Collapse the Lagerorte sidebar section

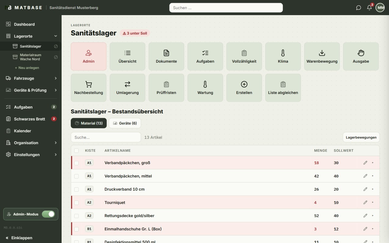56,36
